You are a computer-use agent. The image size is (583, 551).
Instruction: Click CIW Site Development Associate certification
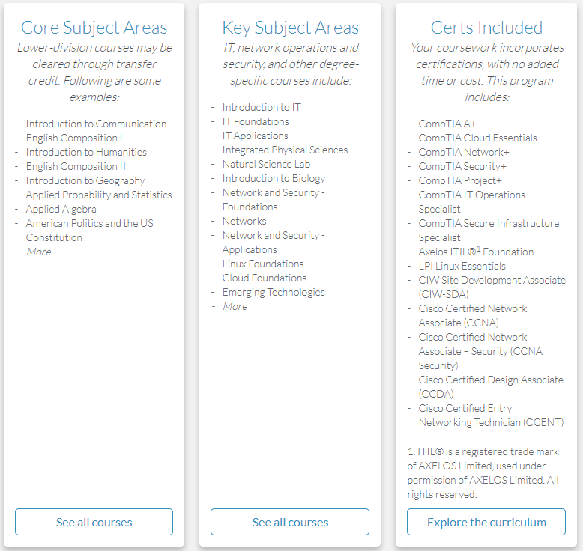point(492,287)
